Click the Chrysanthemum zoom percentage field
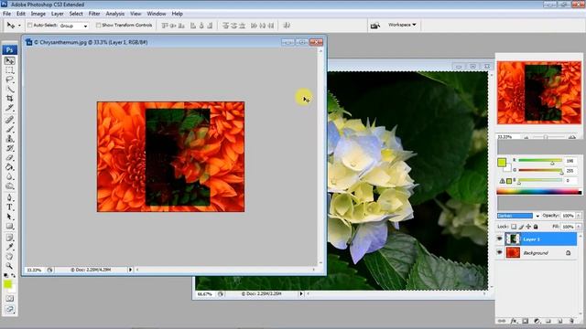 pos(35,270)
